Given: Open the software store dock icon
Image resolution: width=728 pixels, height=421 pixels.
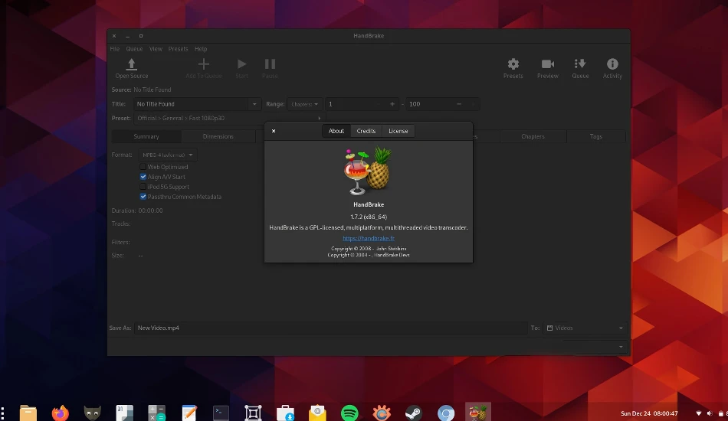Looking at the screenshot, I should click(285, 413).
